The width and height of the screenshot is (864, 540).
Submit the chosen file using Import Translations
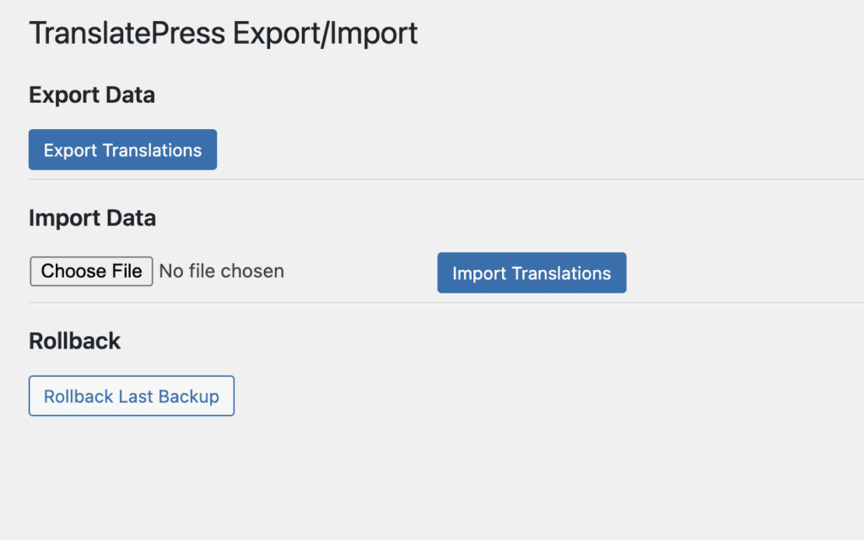coord(532,273)
